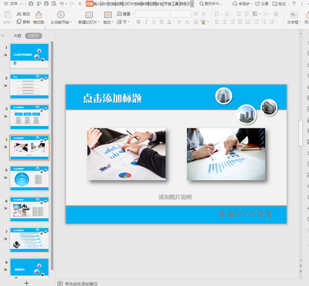Click the 单击此处添加备注 notes area
The height and width of the screenshot is (286, 309).
(81, 284)
